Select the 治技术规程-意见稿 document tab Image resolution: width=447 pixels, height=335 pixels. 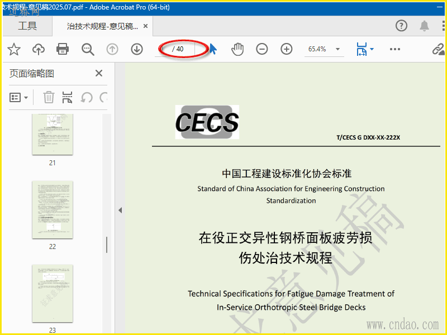tap(102, 26)
